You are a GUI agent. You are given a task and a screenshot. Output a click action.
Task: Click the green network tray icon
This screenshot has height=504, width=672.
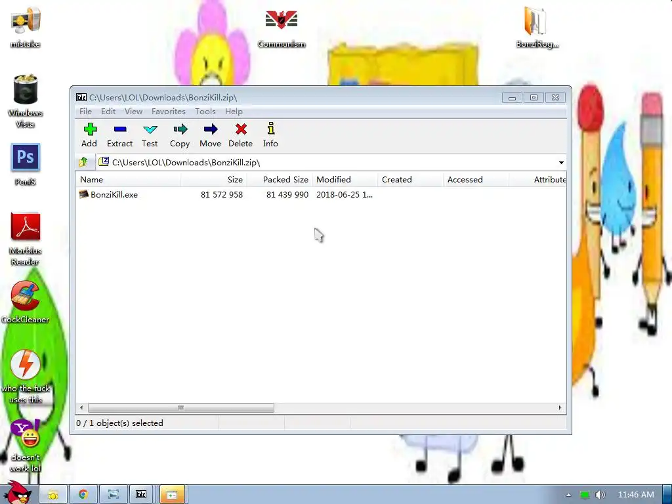coord(584,495)
